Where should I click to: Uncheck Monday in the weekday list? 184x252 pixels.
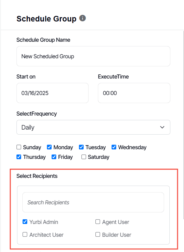pos(49,147)
